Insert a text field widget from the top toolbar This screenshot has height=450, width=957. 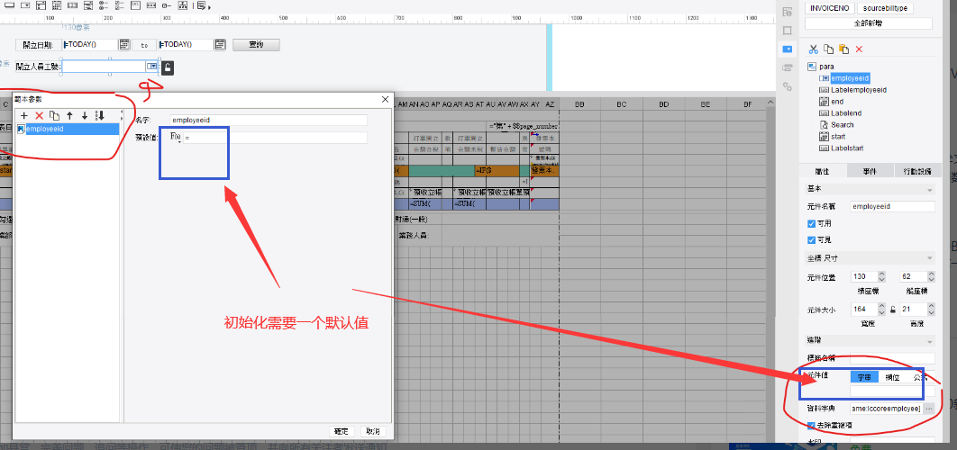click(x=10, y=6)
